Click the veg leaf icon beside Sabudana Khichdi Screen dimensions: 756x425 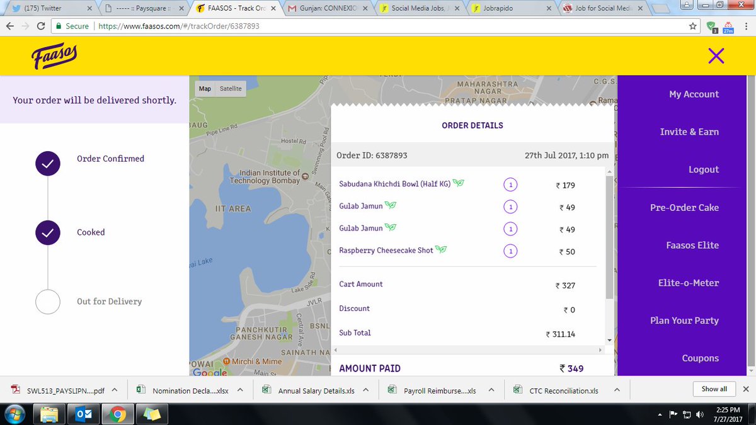coord(459,183)
